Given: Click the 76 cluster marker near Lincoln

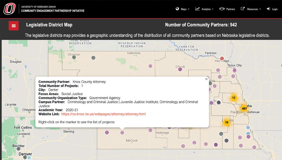Looking at the screenshot, I should click(x=227, y=122).
